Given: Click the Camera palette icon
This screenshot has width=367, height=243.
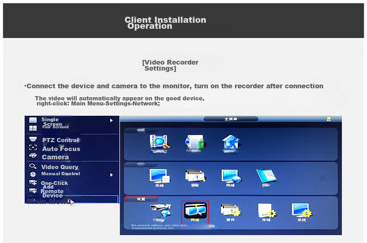Looking at the screenshot, I should (33, 156).
